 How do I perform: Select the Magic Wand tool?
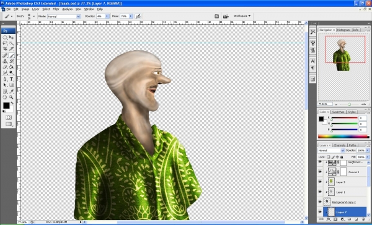[11, 43]
